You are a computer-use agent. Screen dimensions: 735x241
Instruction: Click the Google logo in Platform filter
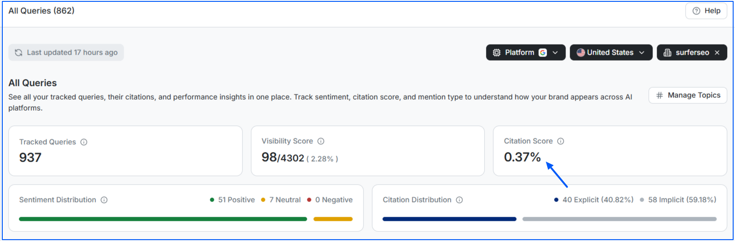(543, 52)
